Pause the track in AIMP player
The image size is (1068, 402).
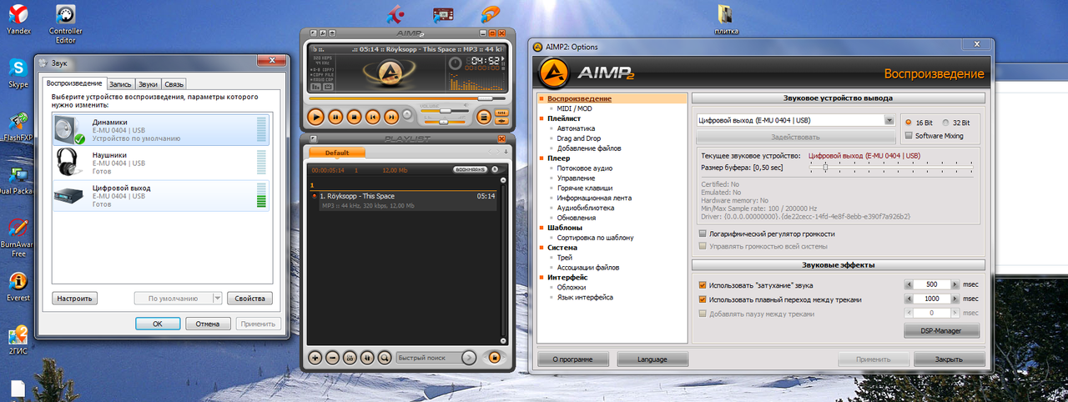(335, 117)
